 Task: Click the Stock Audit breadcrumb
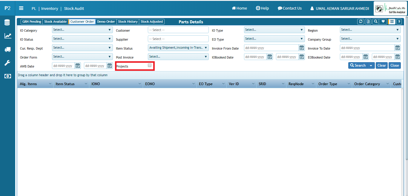74,8
